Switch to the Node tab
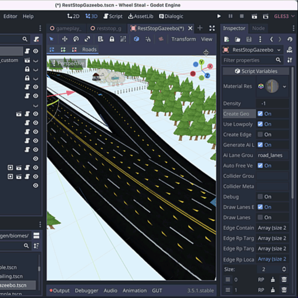The width and height of the screenshot is (298, 298). (258, 29)
